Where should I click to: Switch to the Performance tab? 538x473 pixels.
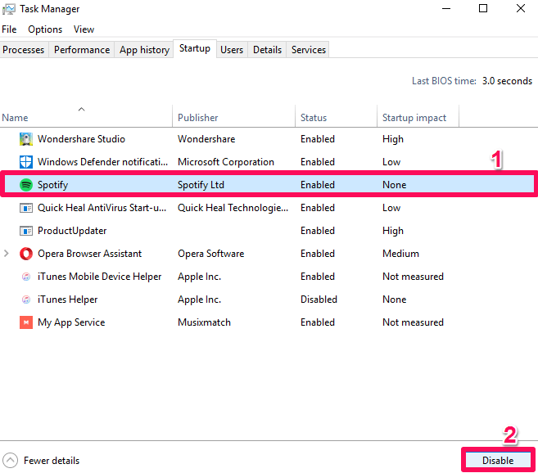click(x=82, y=50)
